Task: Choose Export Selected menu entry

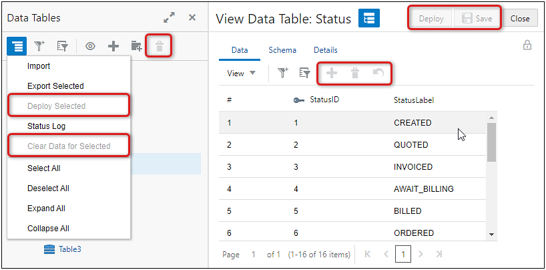Action: coord(55,86)
